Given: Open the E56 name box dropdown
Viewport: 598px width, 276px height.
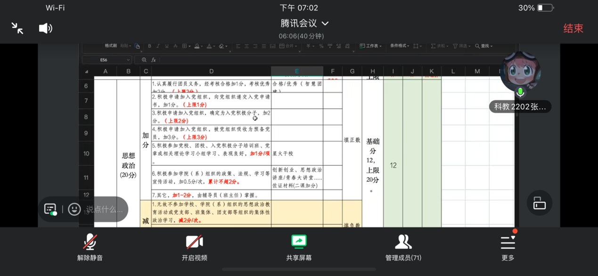Looking at the screenshot, I should pyautogui.click(x=128, y=60).
